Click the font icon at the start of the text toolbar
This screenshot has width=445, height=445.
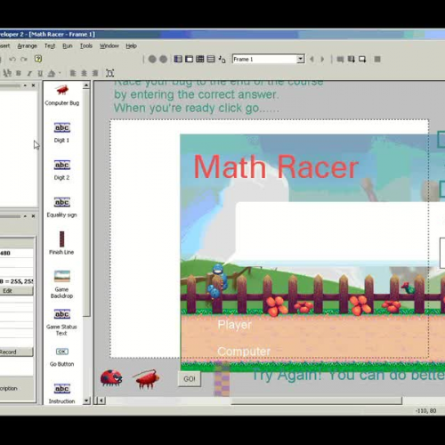coord(7,73)
